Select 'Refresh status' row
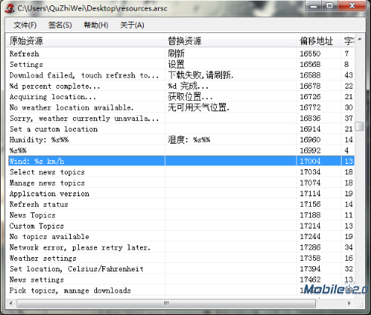 [180, 204]
